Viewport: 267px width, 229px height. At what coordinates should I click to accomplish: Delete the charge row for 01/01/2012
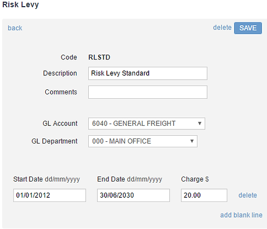(247, 195)
